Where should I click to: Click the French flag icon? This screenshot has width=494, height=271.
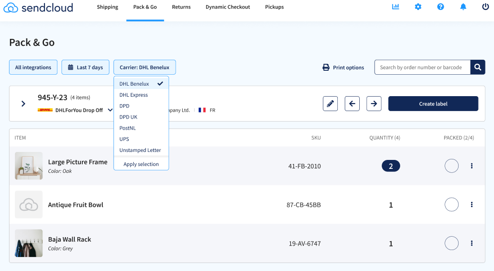[x=202, y=110]
